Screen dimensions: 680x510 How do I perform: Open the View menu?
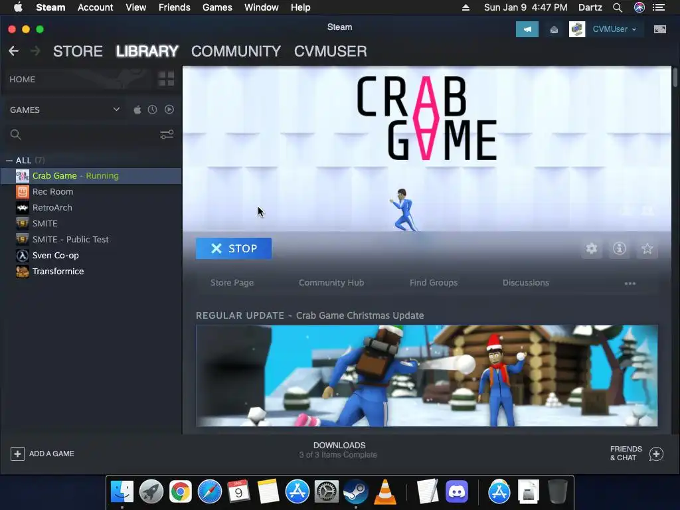click(x=135, y=7)
